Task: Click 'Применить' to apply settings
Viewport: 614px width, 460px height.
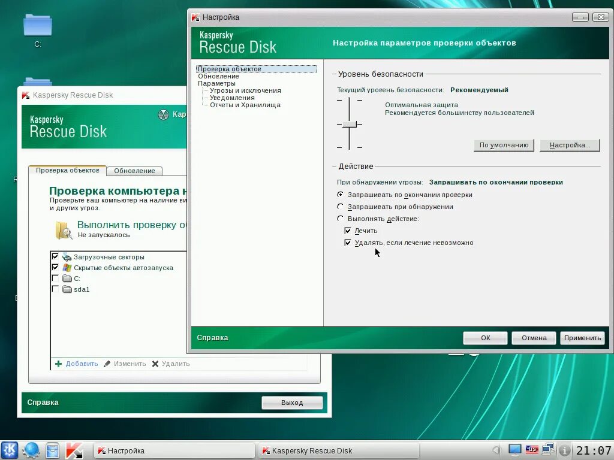Action: [582, 338]
